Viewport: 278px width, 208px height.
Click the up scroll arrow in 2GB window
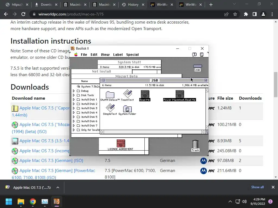[207, 90]
